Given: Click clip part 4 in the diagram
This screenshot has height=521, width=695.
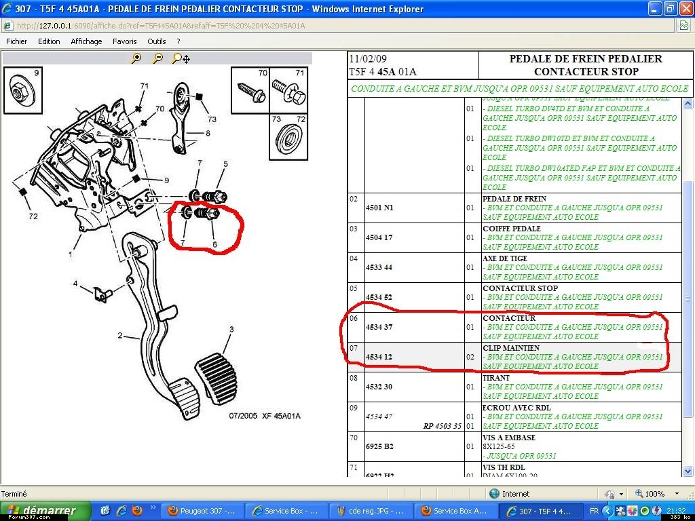Looking at the screenshot, I should (102, 294).
